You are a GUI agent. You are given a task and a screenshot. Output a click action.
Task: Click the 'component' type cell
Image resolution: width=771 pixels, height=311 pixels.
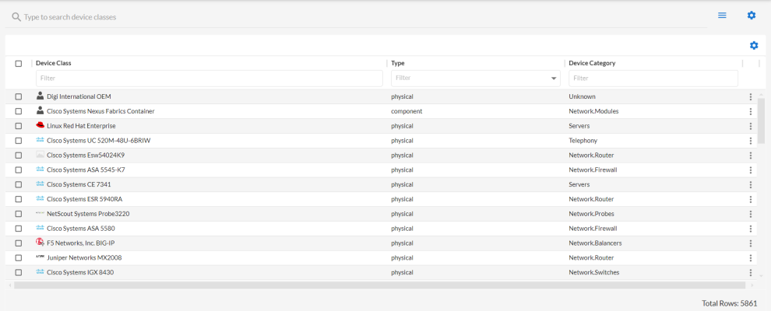pos(407,111)
